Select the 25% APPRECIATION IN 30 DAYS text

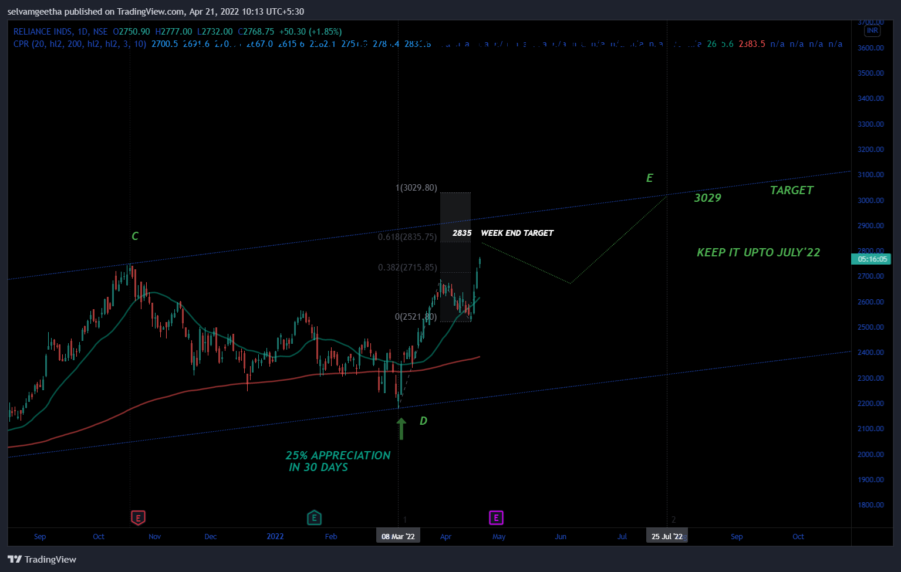(338, 461)
